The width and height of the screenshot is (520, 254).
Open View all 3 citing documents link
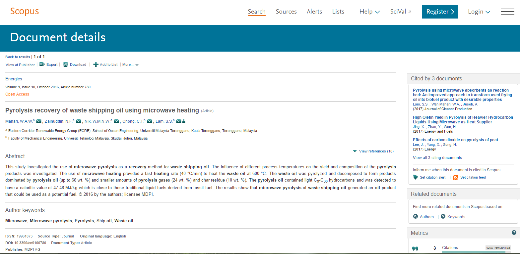click(437, 158)
